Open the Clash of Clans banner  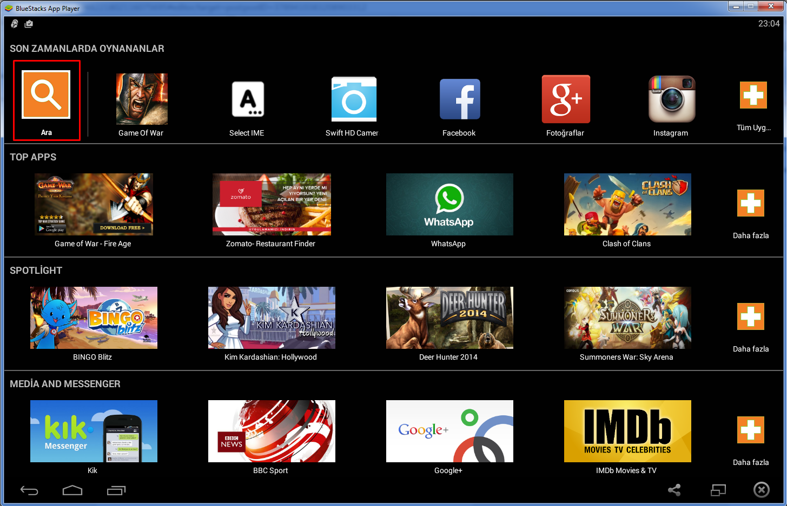click(627, 204)
